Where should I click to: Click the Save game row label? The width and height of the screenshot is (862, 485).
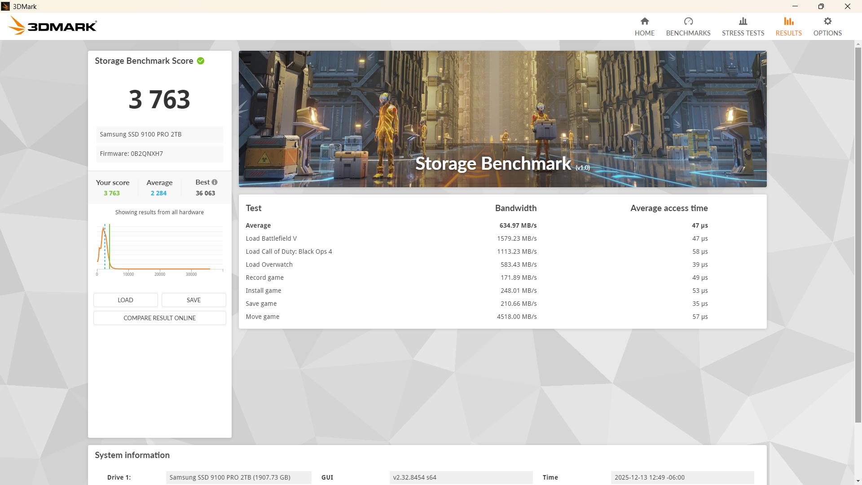coord(261,304)
